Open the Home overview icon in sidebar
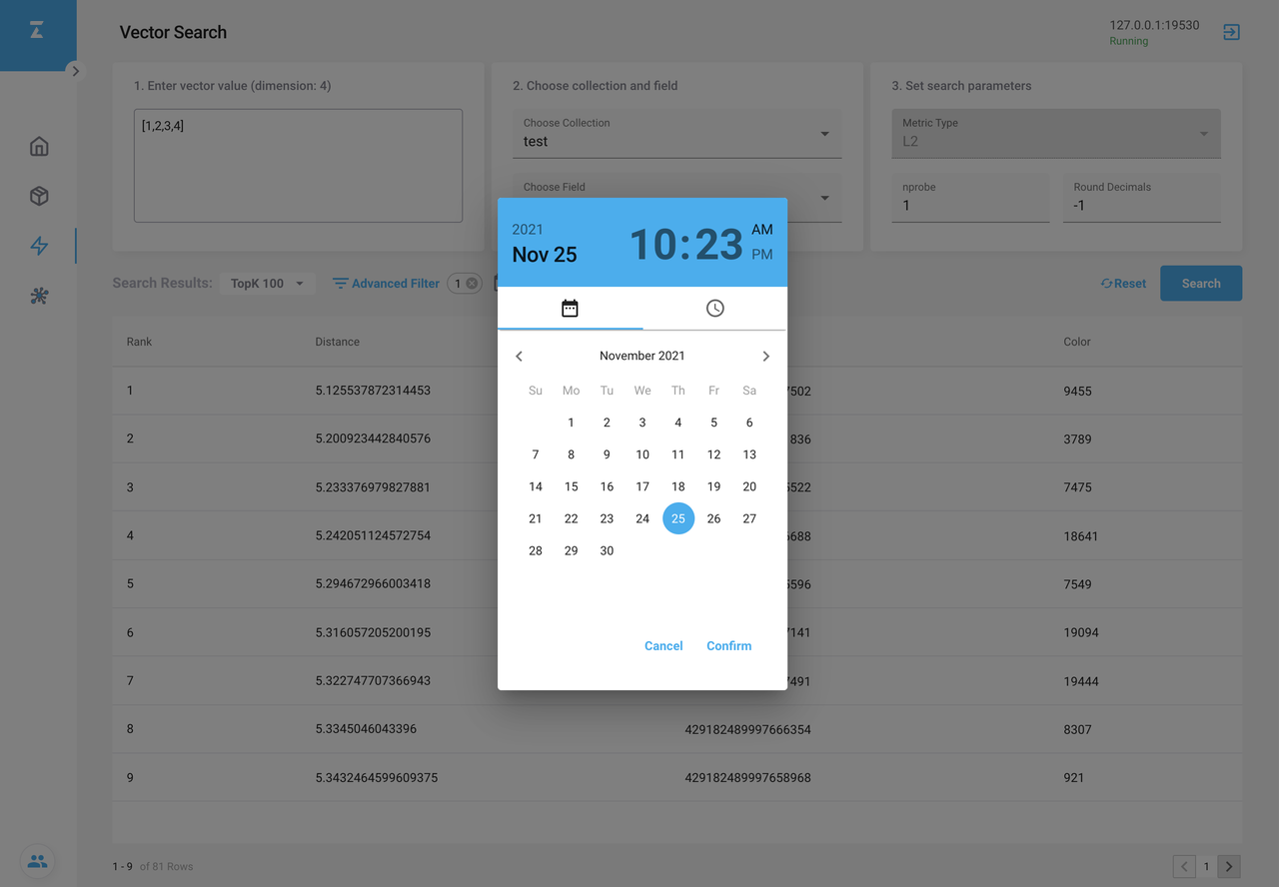This screenshot has height=887, width=1279. 39,147
